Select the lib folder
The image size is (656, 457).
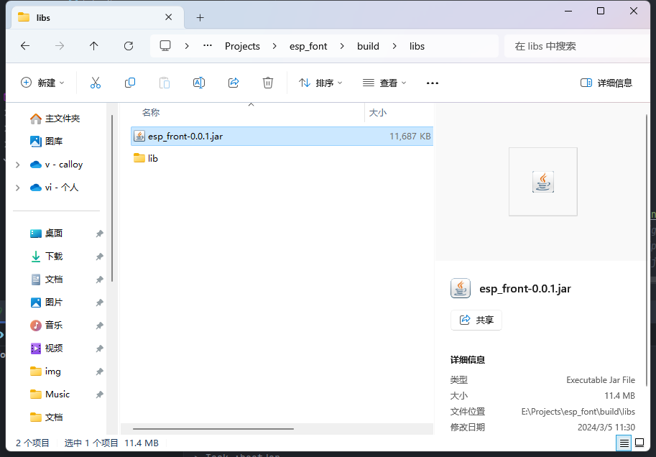coord(146,158)
